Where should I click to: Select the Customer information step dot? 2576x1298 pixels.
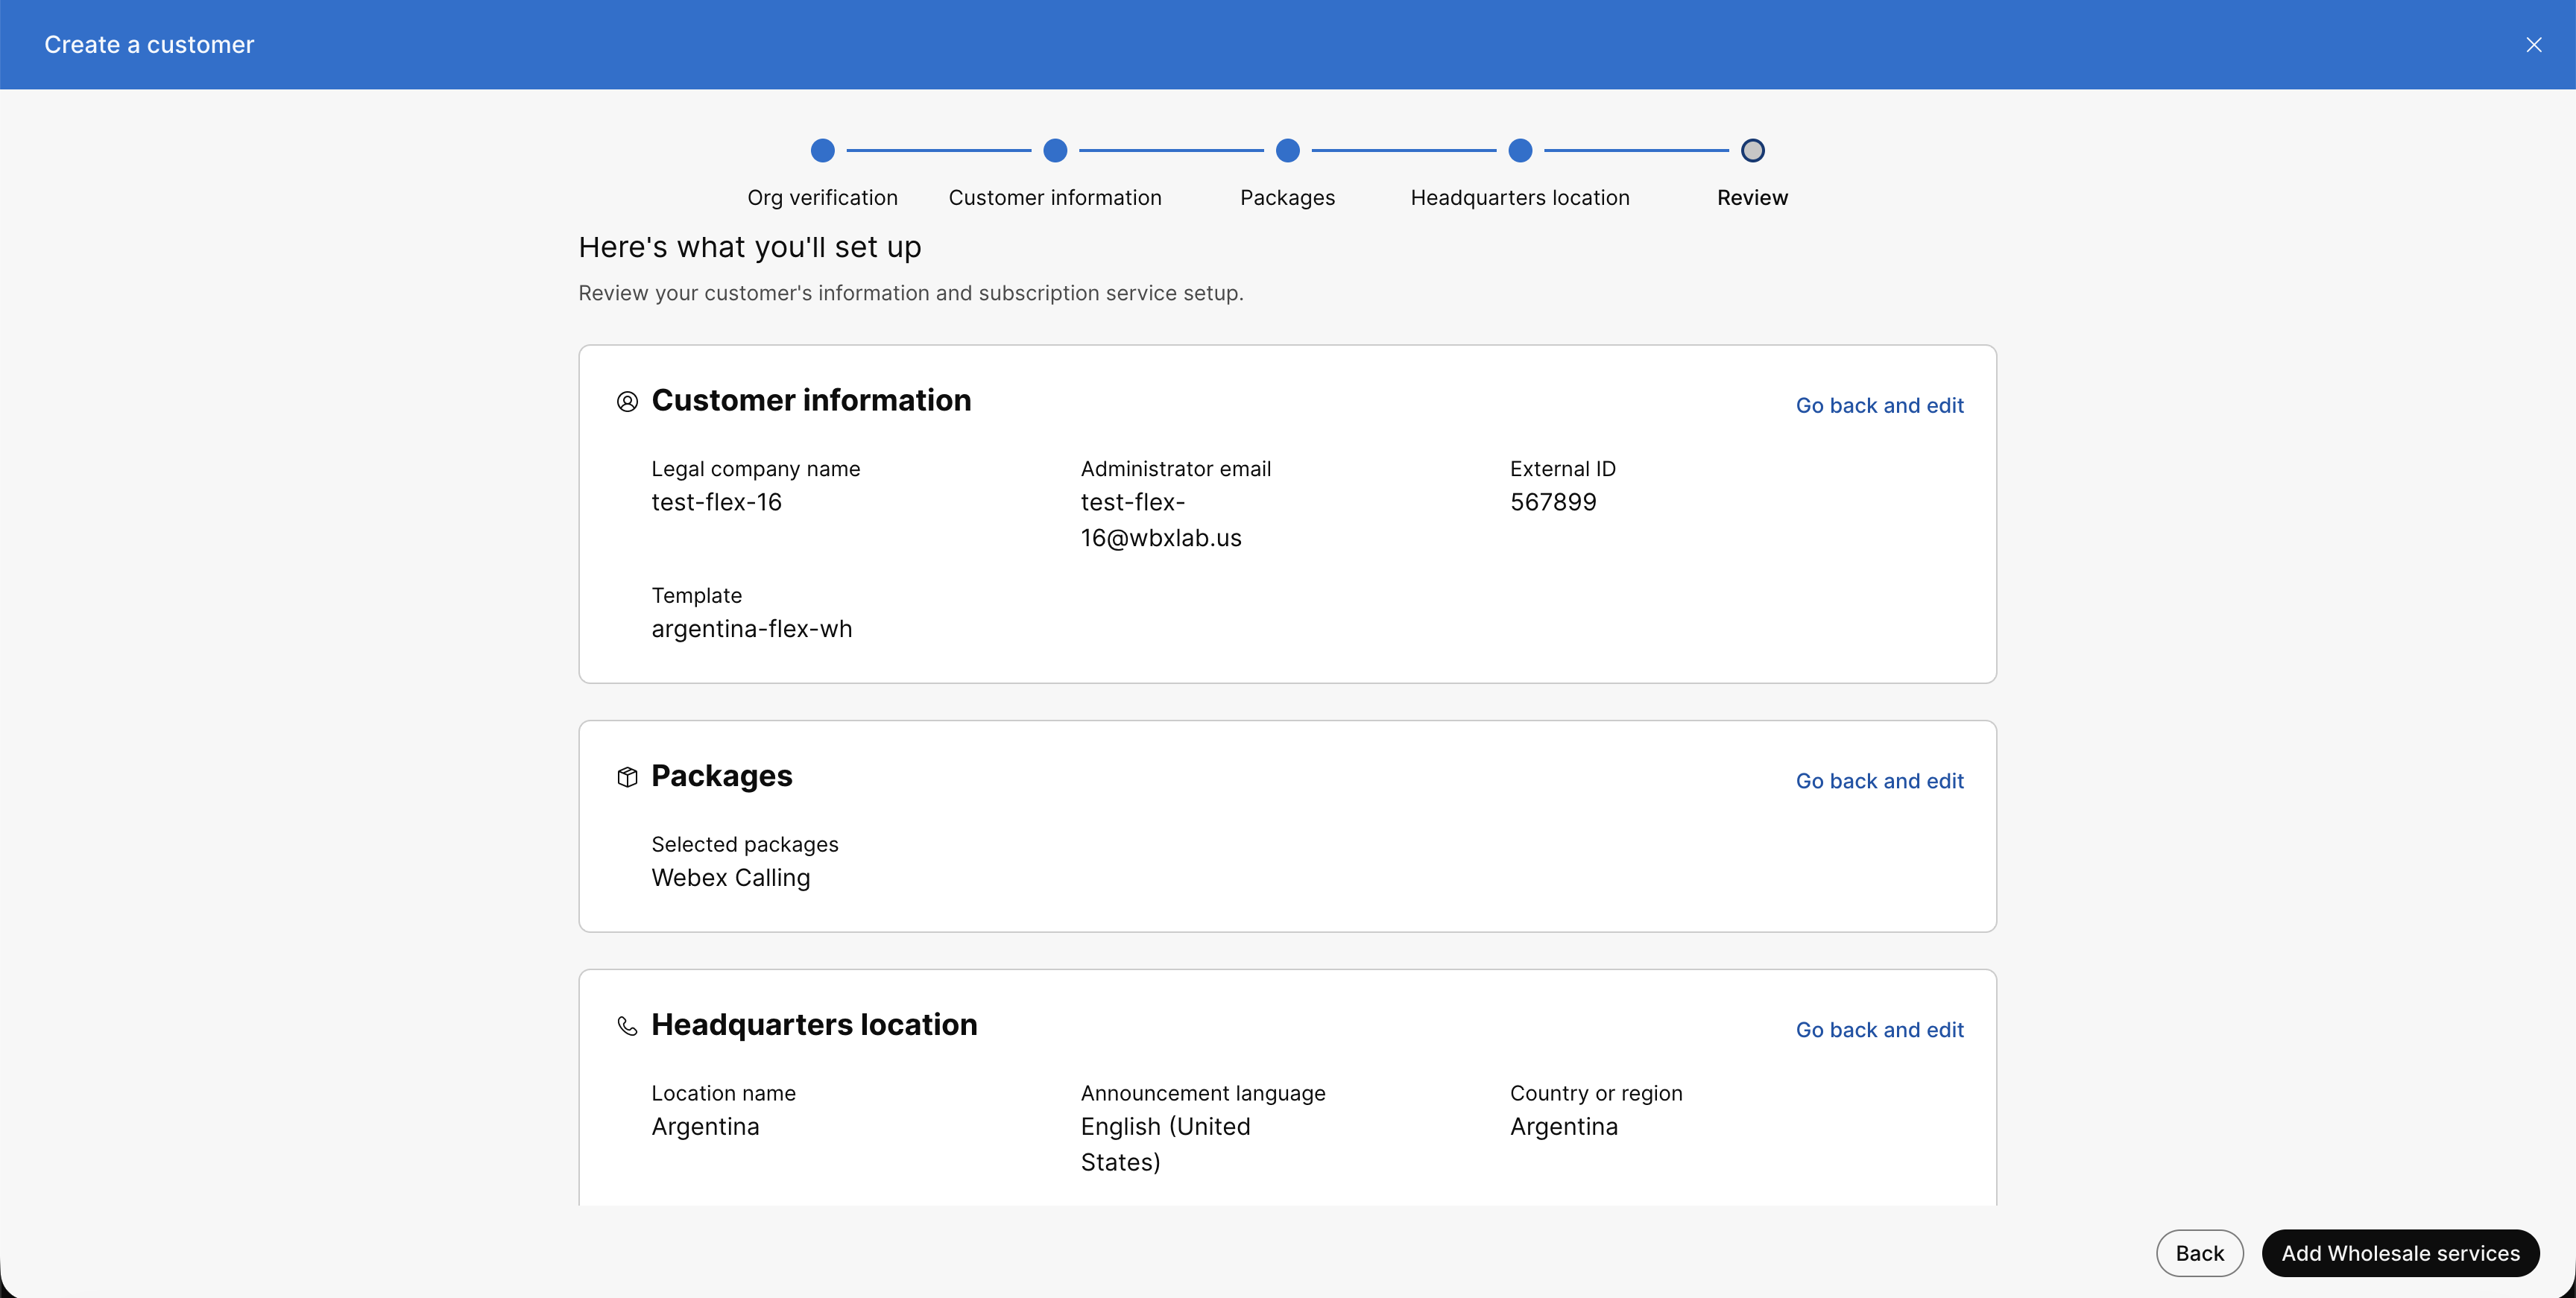pyautogui.click(x=1055, y=150)
